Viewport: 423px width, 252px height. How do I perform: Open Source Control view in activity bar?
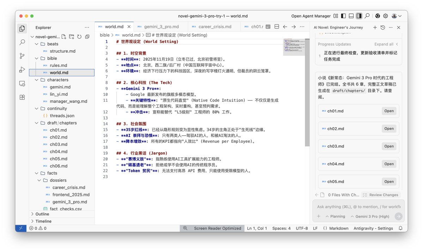tap(22, 56)
